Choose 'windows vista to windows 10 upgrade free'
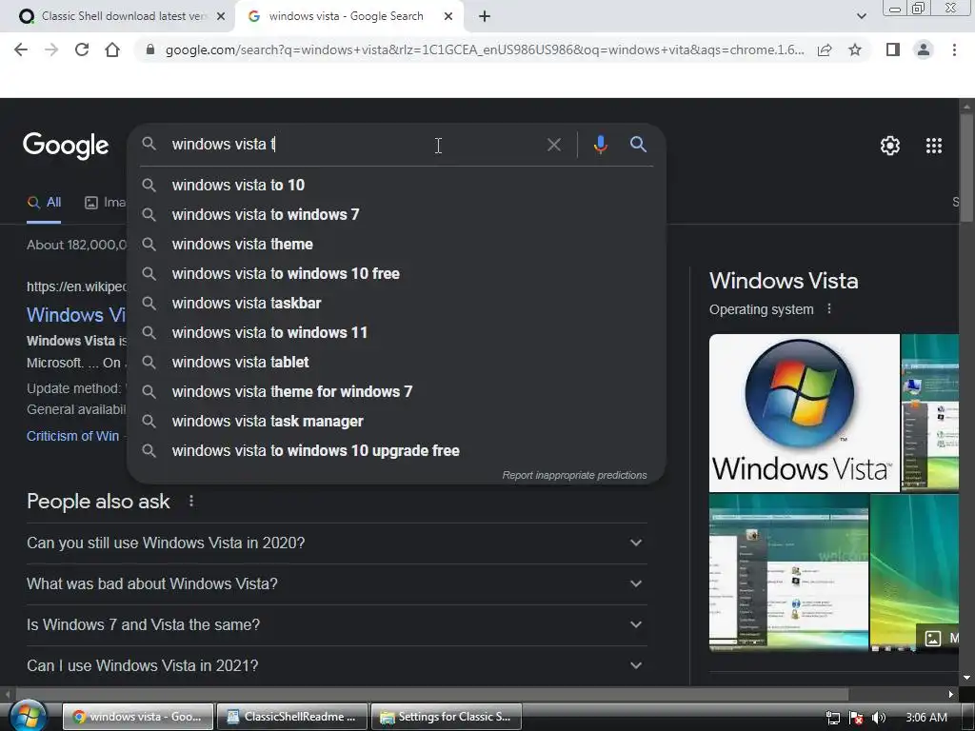The width and height of the screenshot is (975, 731). click(396, 450)
